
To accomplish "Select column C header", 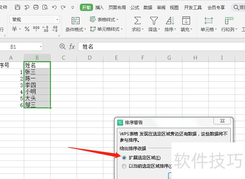I will coord(64,57).
